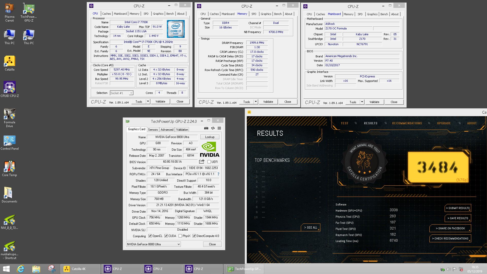The image size is (487, 274).
Task: Select Control Panel desktop icon
Action: [x=10, y=143]
